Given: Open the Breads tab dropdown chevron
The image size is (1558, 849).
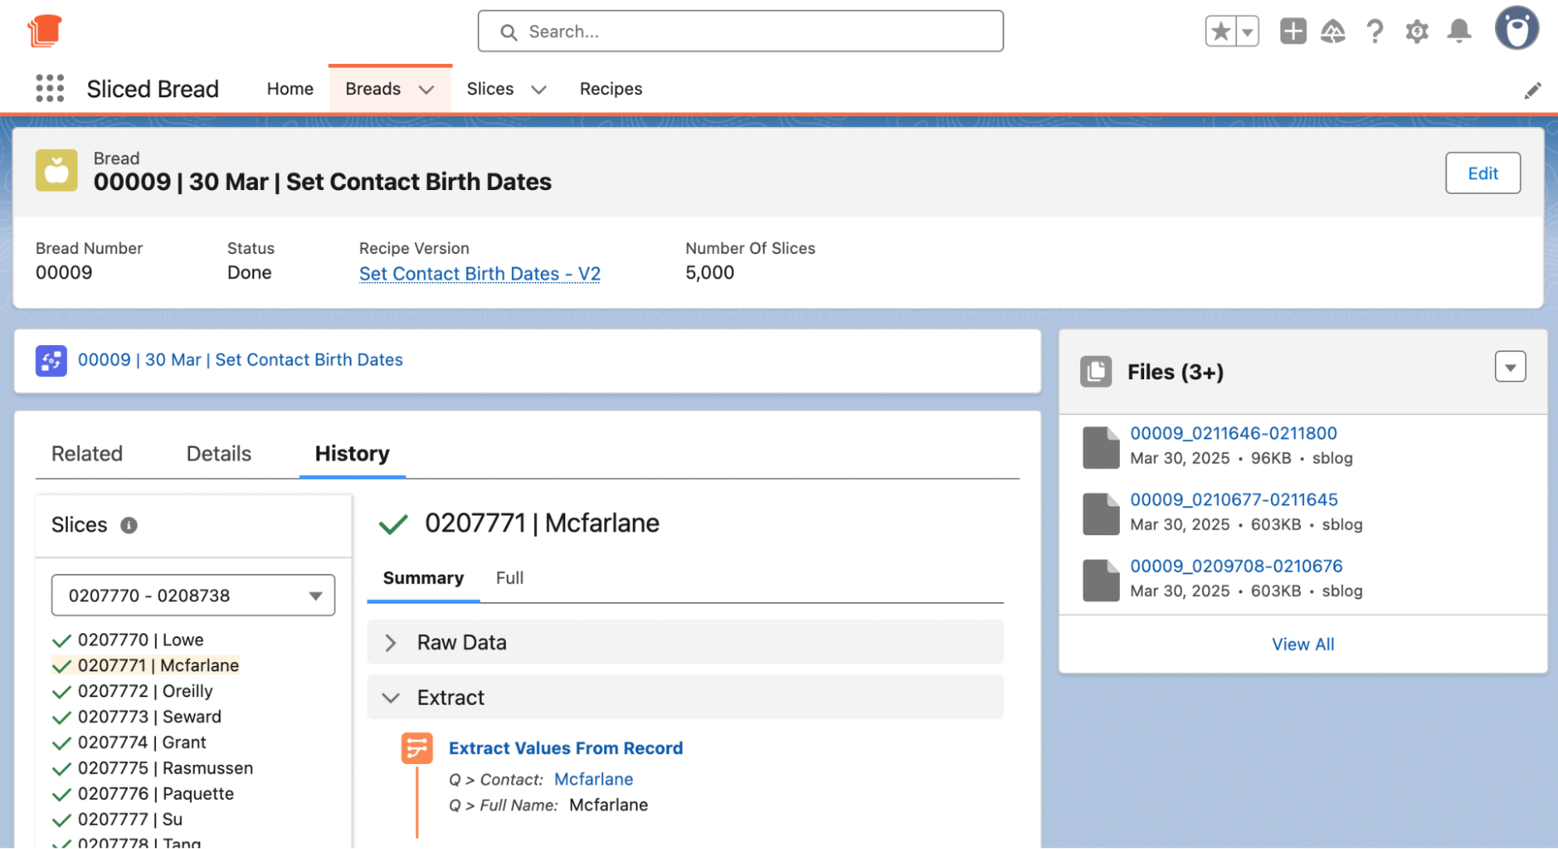Looking at the screenshot, I should 426,90.
